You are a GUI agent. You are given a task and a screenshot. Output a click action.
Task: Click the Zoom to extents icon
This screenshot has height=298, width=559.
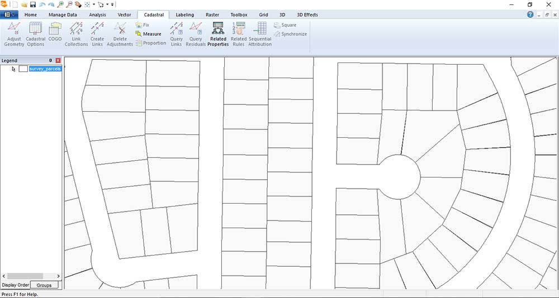click(87, 4)
